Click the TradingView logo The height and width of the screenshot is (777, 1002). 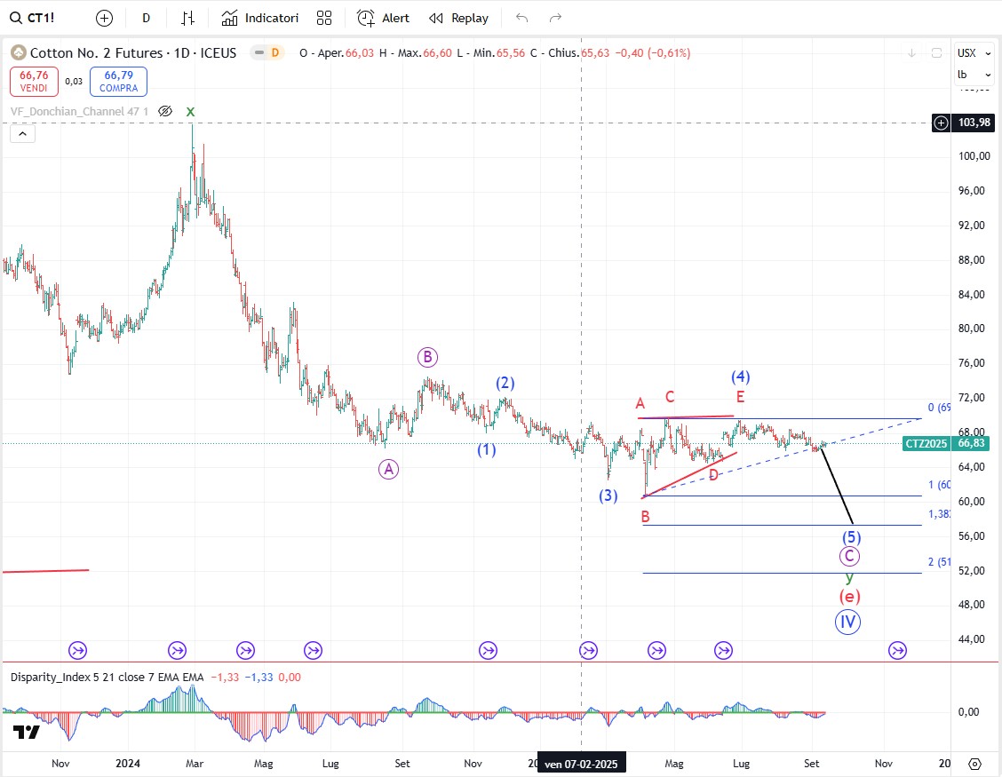26,733
